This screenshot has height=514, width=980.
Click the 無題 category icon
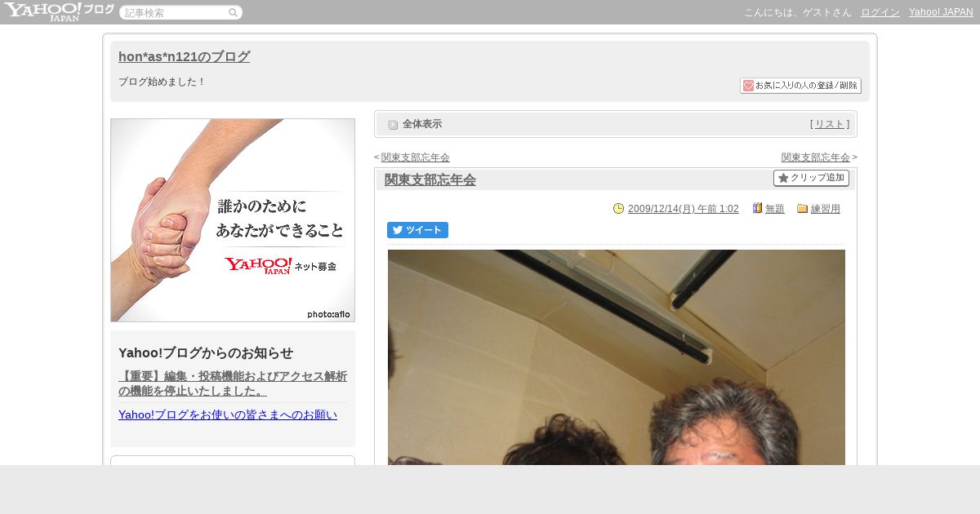pos(757,208)
